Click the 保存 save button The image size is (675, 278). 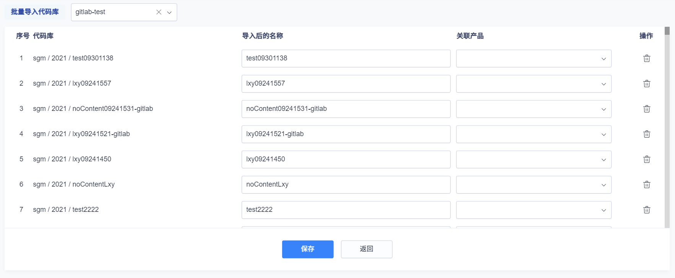pos(307,249)
